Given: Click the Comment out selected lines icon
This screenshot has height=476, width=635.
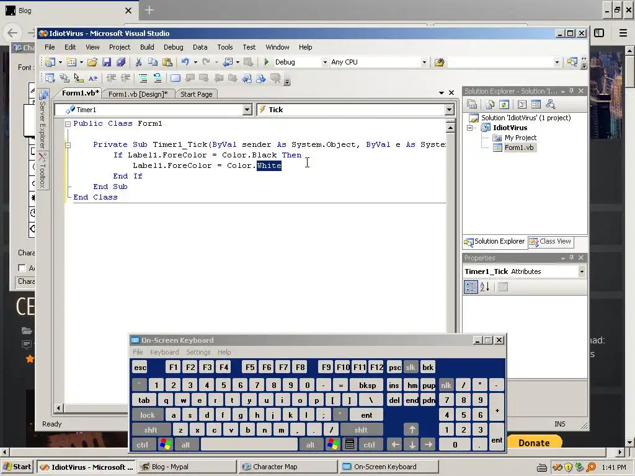Looking at the screenshot, I should (x=143, y=78).
